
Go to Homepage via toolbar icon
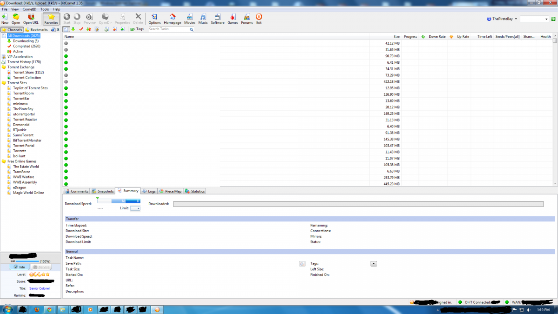172,17
